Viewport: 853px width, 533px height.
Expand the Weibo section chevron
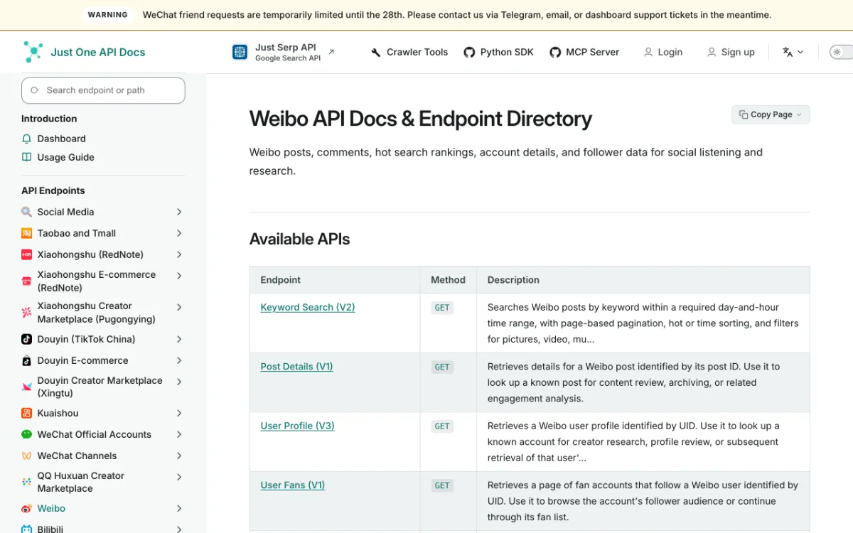click(x=179, y=508)
